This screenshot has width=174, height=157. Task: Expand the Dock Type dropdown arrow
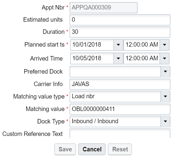[165, 121]
